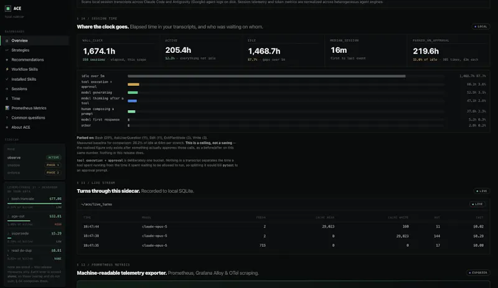
Task: Click the Common questions question-mark icon
Action: 7,118
